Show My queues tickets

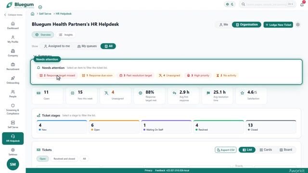(87, 46)
